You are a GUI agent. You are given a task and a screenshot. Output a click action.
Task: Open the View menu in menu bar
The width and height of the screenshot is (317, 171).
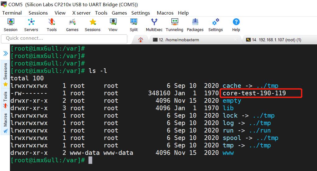[x=60, y=13]
